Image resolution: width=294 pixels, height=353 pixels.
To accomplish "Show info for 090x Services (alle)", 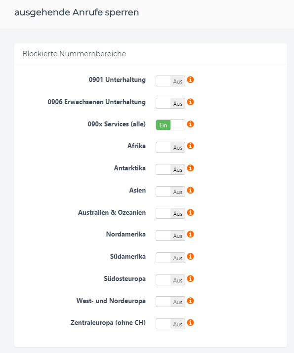I will coord(190,124).
